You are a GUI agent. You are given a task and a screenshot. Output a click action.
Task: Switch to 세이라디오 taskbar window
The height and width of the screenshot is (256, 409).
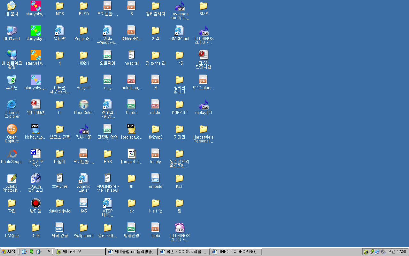[80, 252]
